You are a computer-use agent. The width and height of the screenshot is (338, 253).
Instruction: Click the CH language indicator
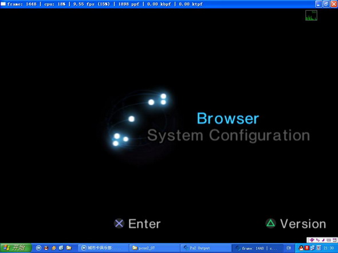289,248
